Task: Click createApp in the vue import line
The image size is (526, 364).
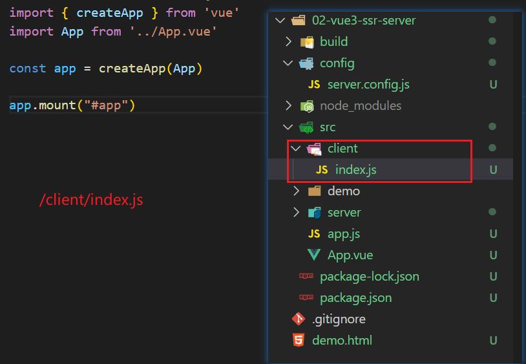Action: coord(110,13)
